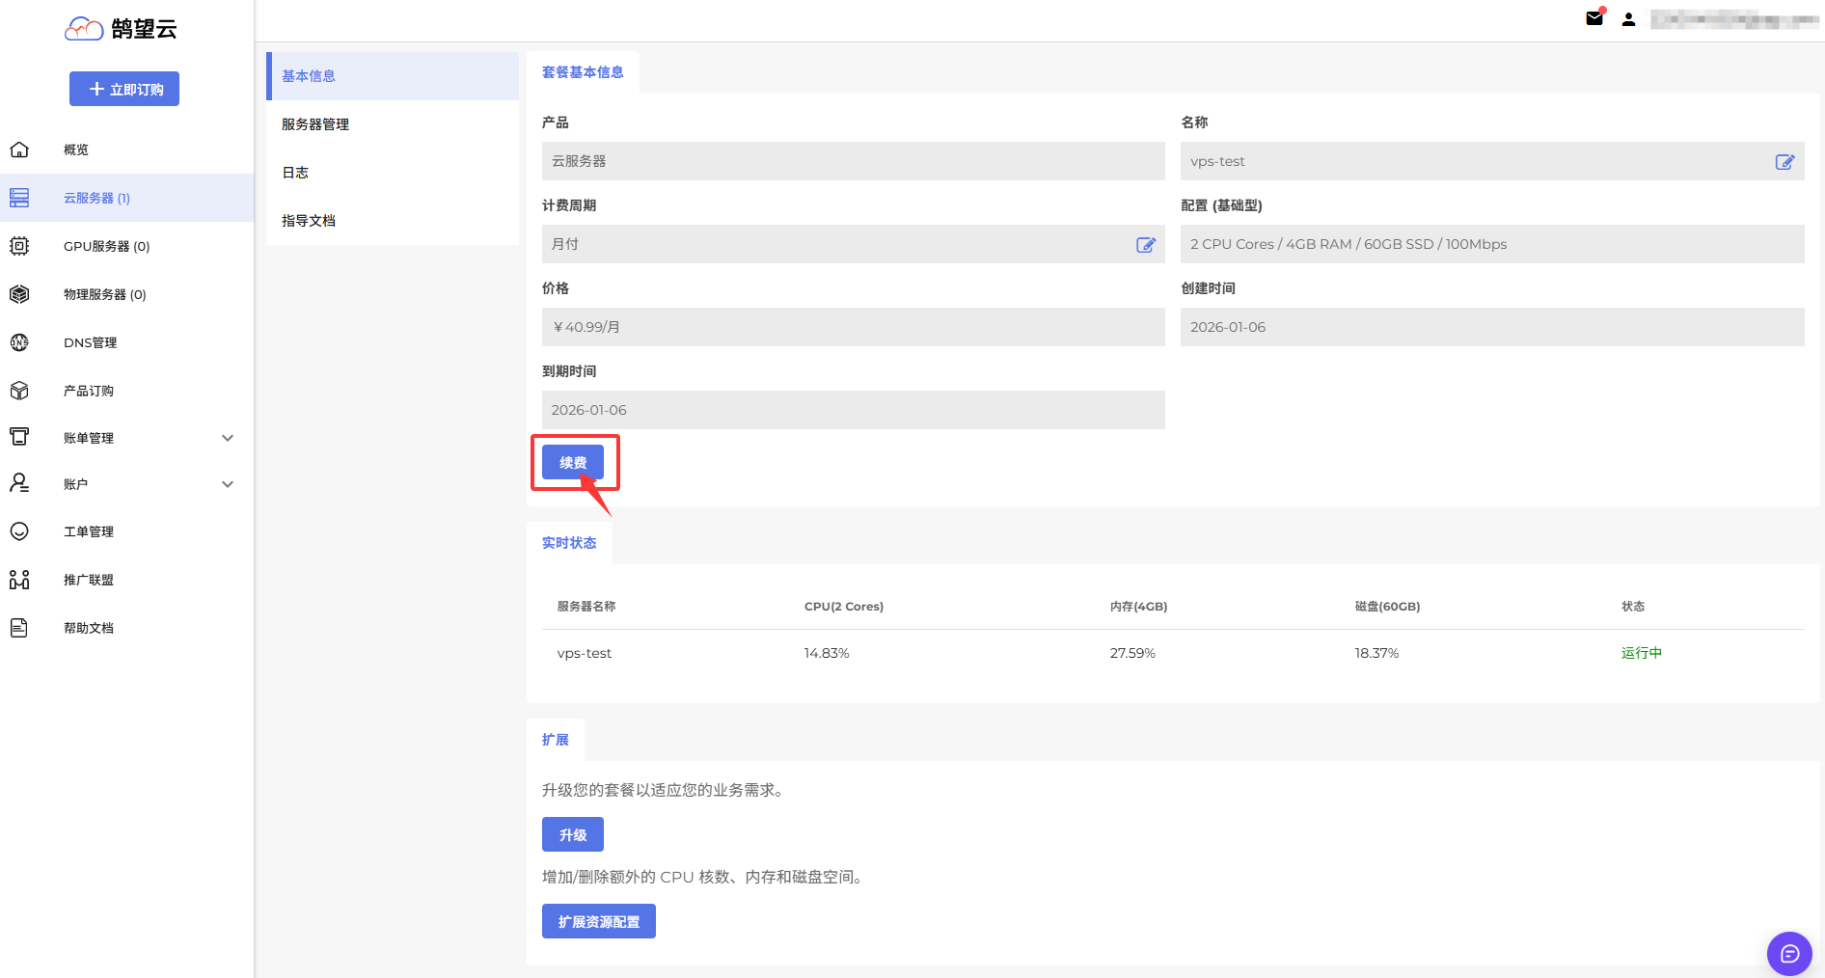Click the edit icon in name field
This screenshot has height=978, width=1825.
point(1784,162)
